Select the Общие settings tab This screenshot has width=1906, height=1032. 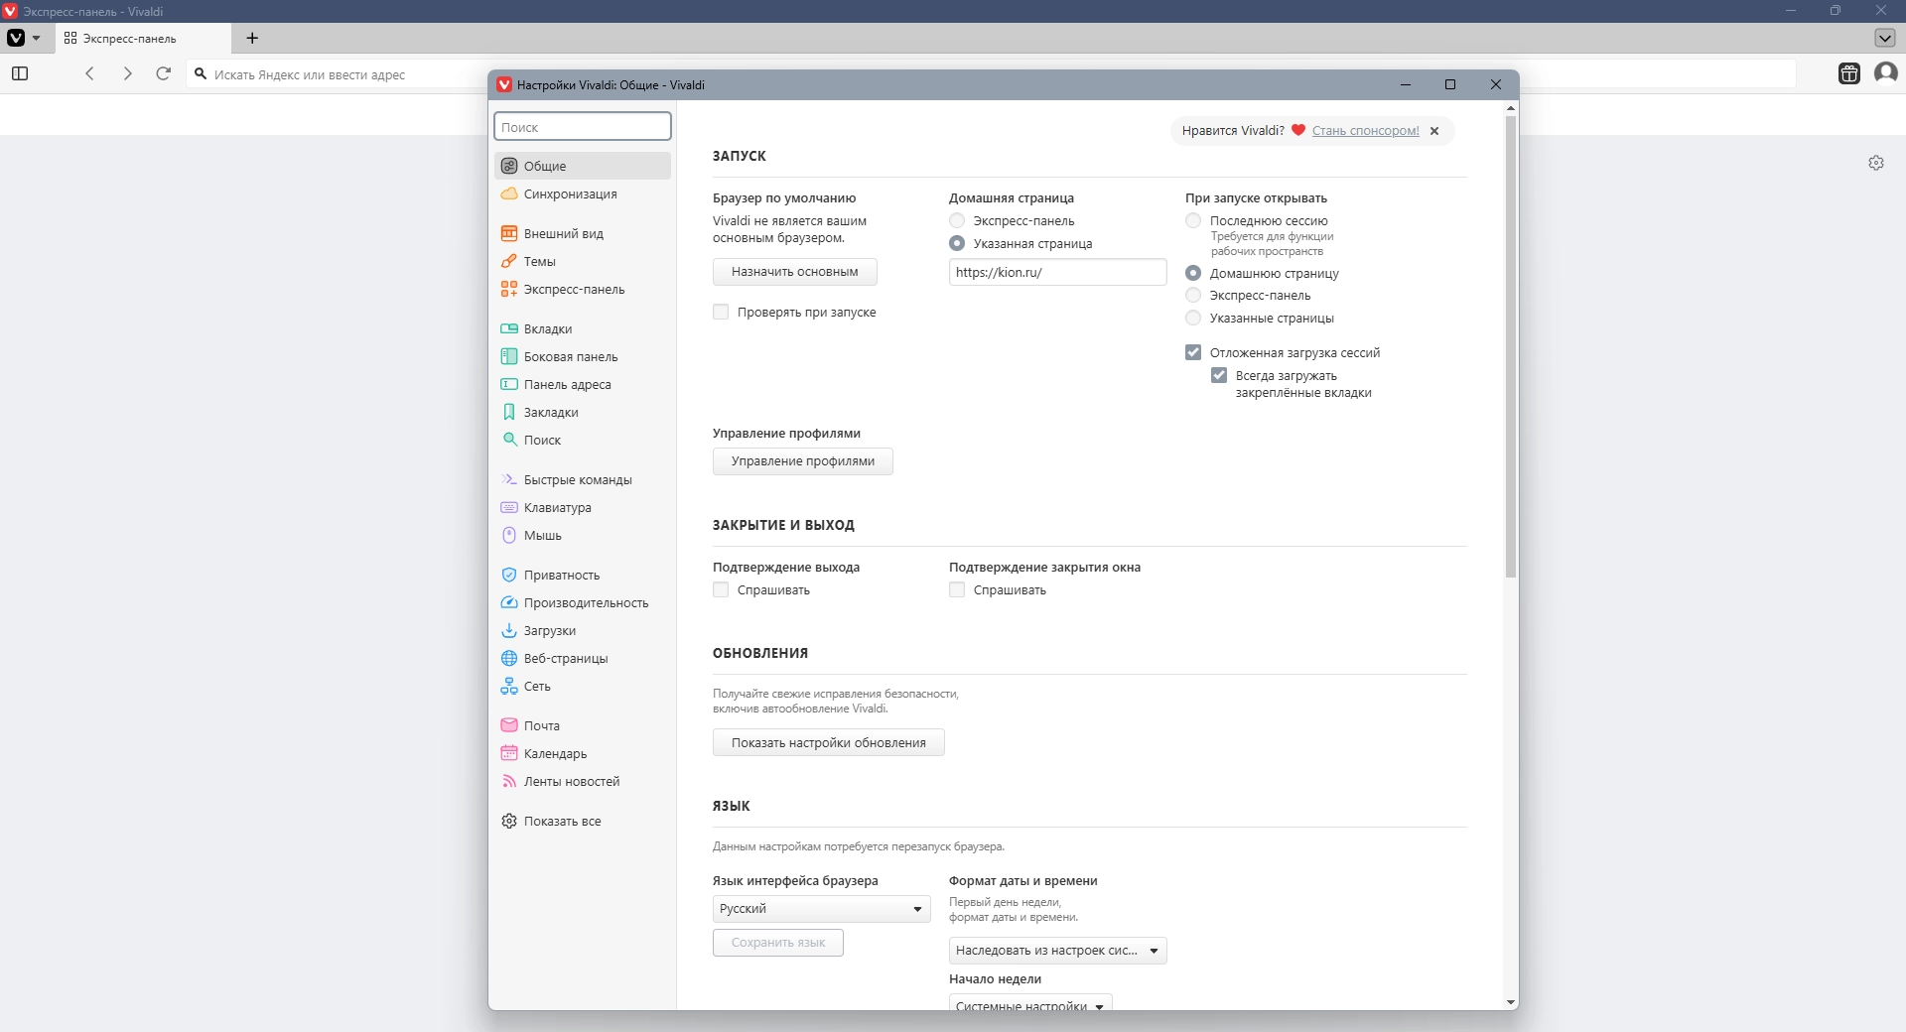(583, 166)
